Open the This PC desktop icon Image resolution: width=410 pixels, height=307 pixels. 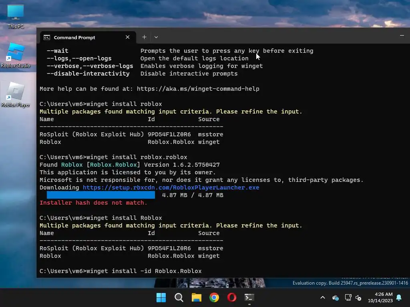16,17
